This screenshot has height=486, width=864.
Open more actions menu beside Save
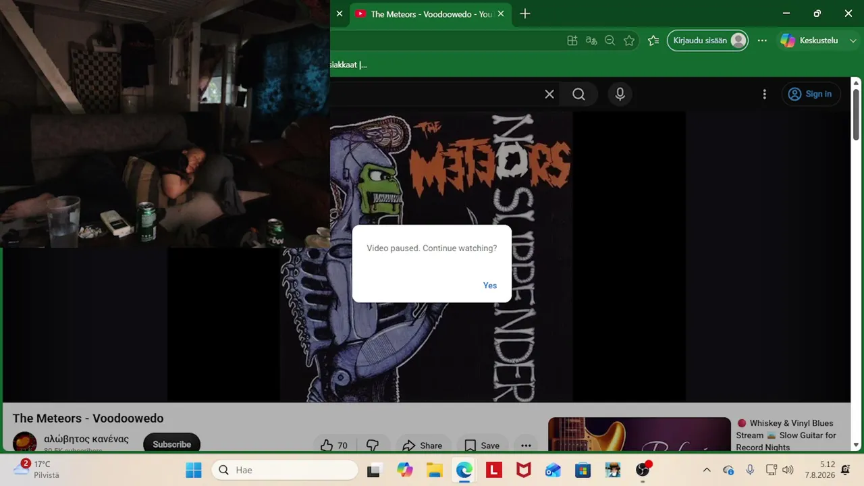pos(526,446)
